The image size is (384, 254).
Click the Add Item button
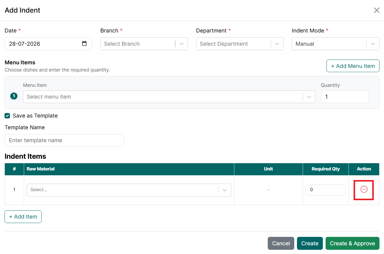[23, 217]
